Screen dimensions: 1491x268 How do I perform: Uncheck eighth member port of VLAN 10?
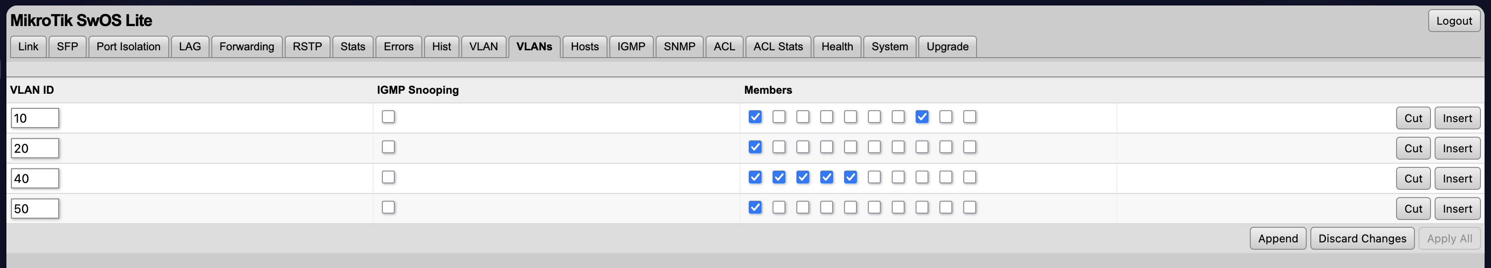(922, 117)
